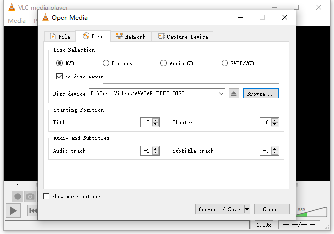Click the Cancel button
The height and width of the screenshot is (234, 334).
click(x=272, y=209)
